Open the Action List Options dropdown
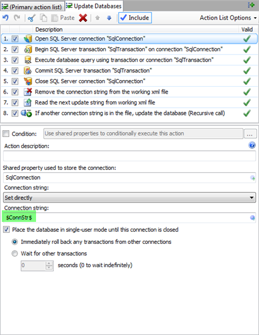 pyautogui.click(x=228, y=18)
